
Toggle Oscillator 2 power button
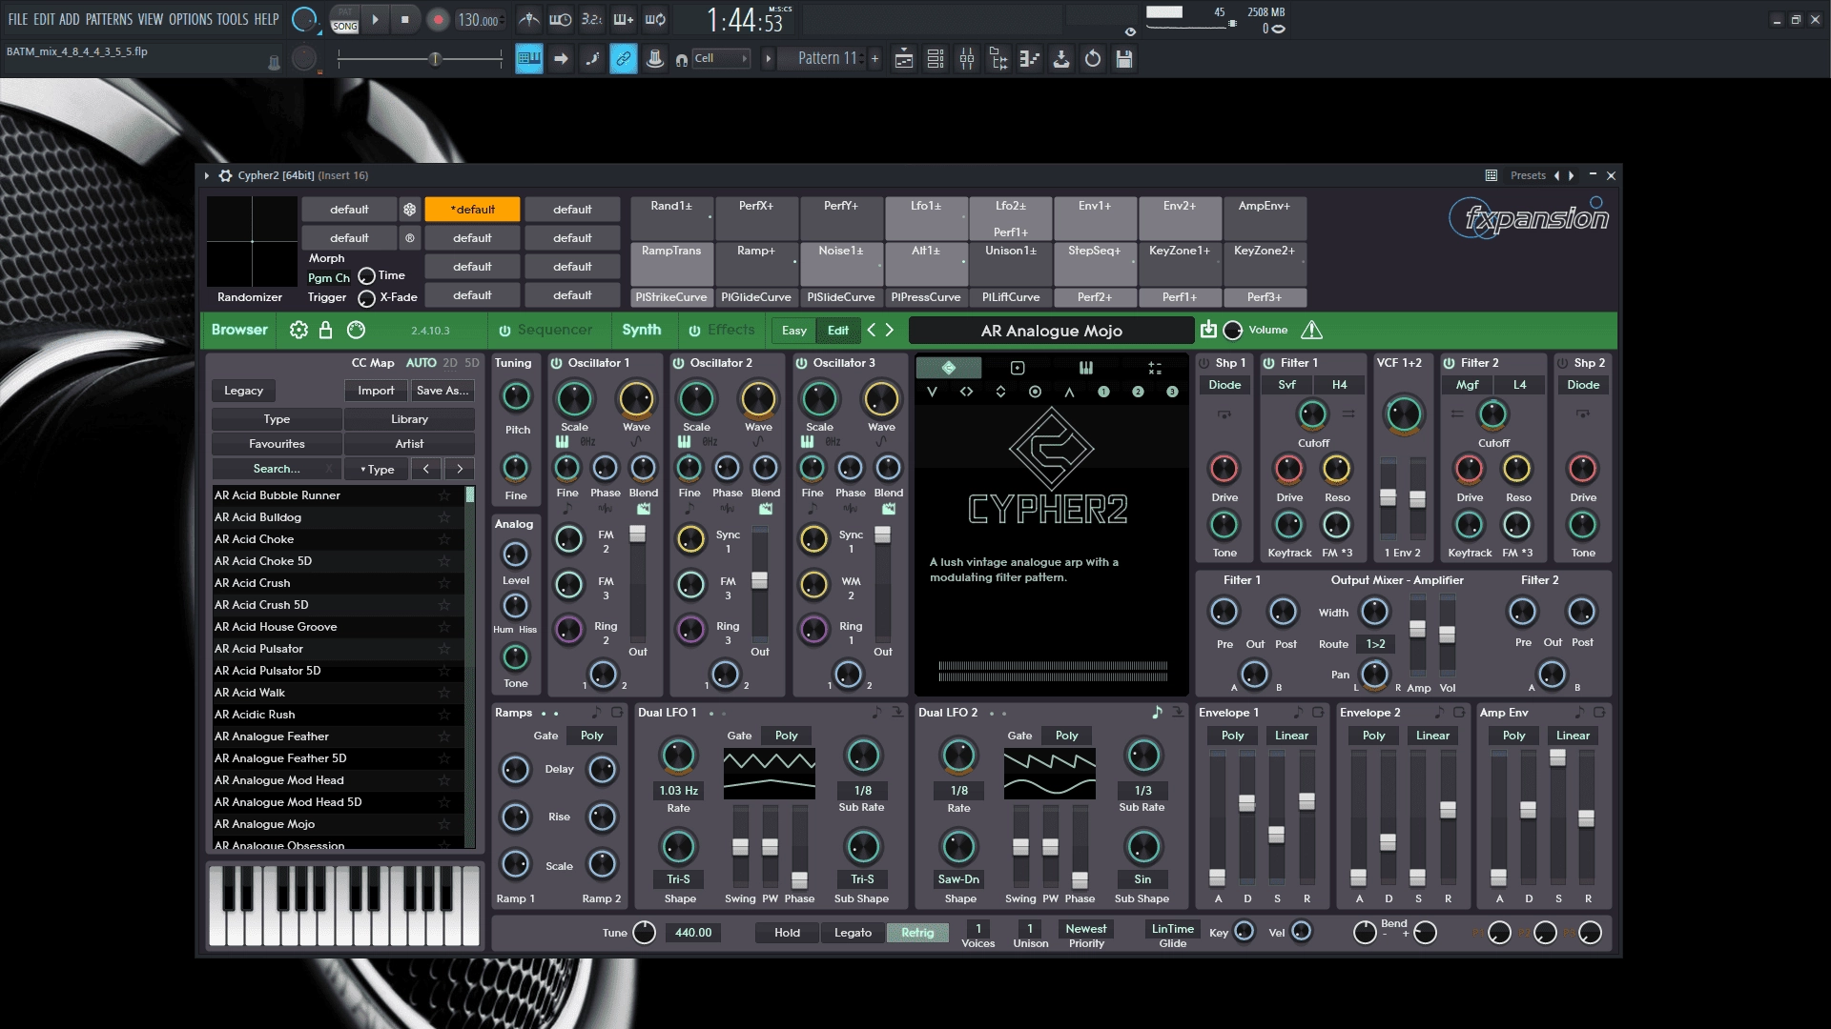[678, 363]
